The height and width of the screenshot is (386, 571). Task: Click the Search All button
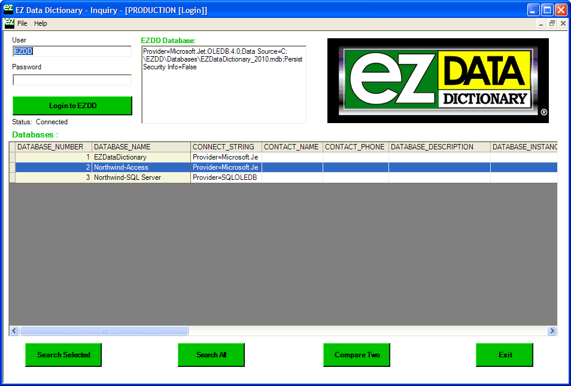click(x=211, y=354)
